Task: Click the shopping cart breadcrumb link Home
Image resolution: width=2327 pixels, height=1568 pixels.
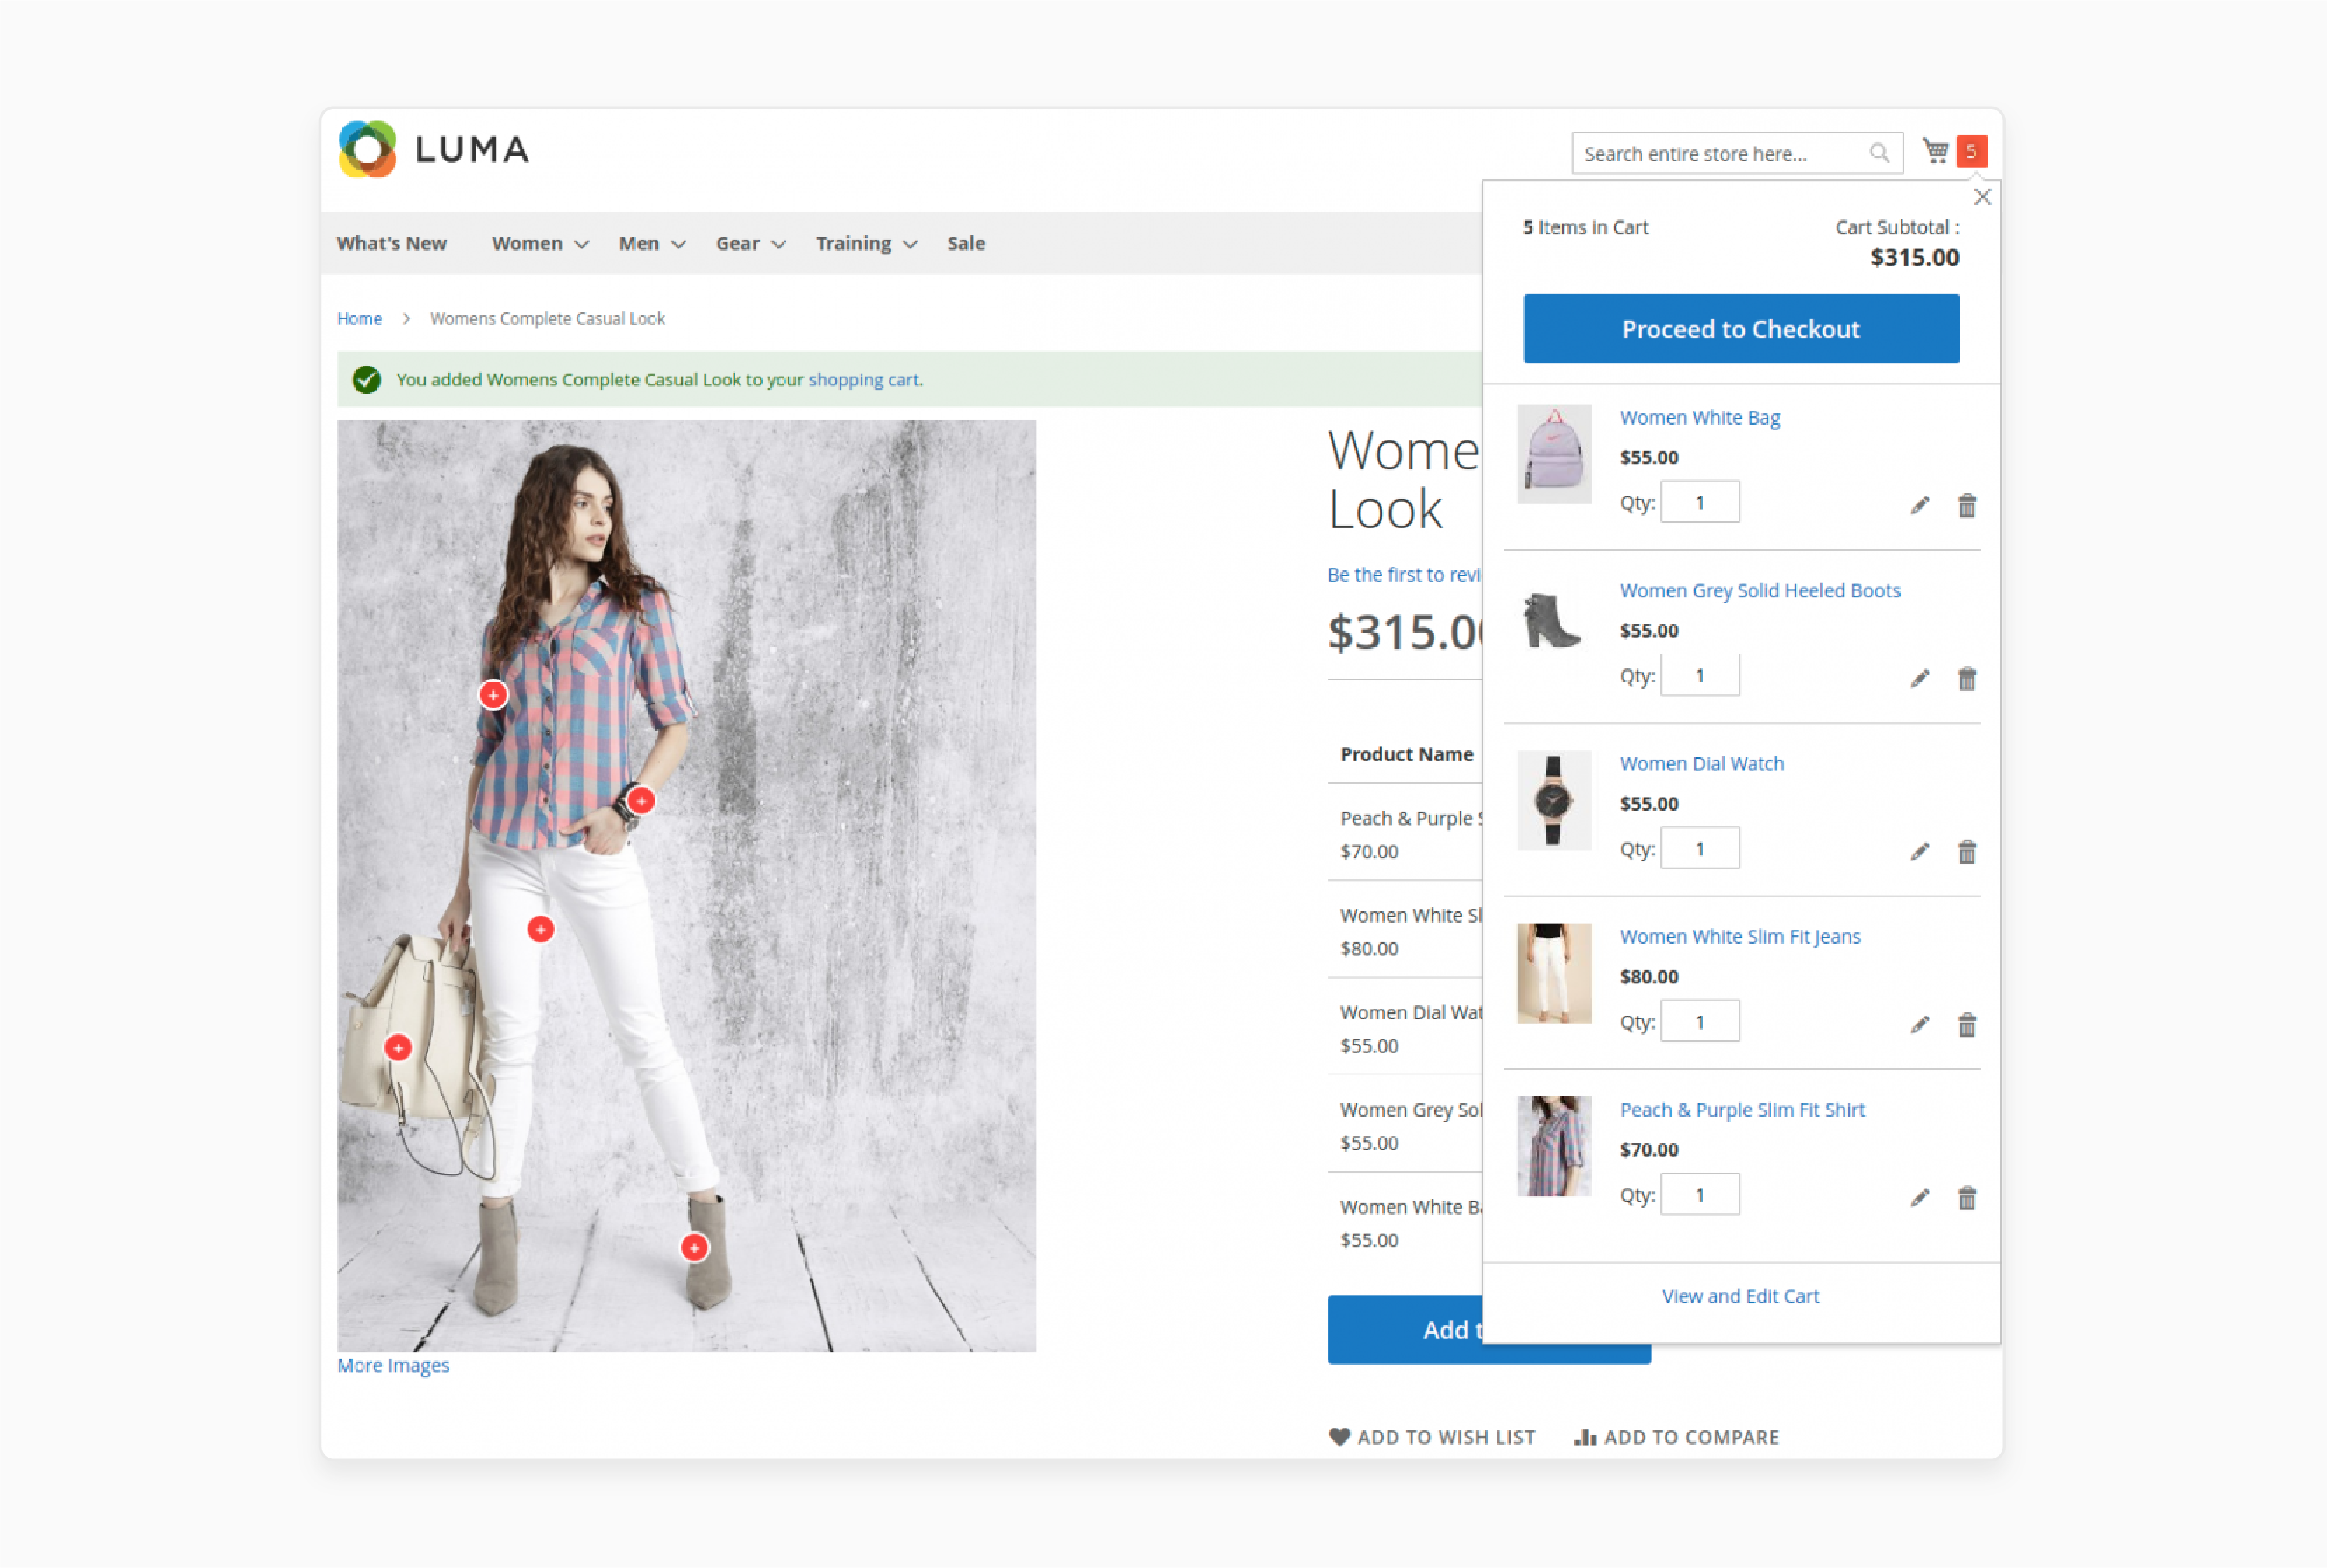Action: coord(357,317)
